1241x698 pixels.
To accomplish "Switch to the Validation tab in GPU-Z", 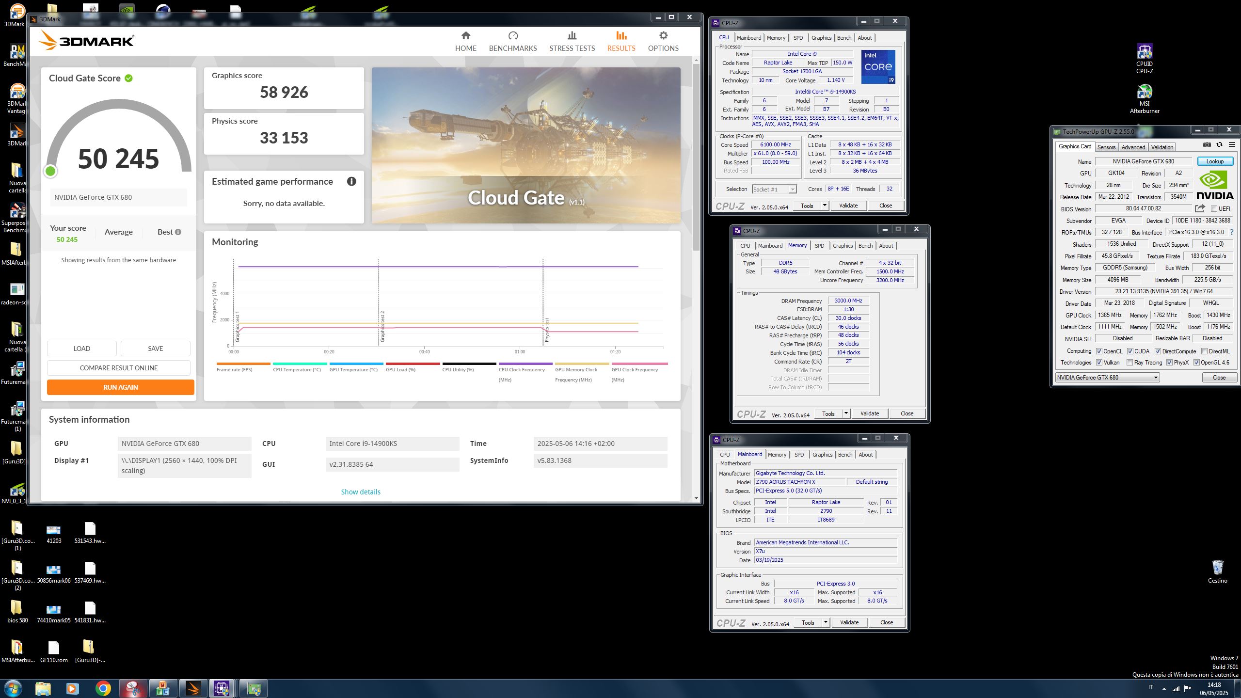I will click(1162, 147).
